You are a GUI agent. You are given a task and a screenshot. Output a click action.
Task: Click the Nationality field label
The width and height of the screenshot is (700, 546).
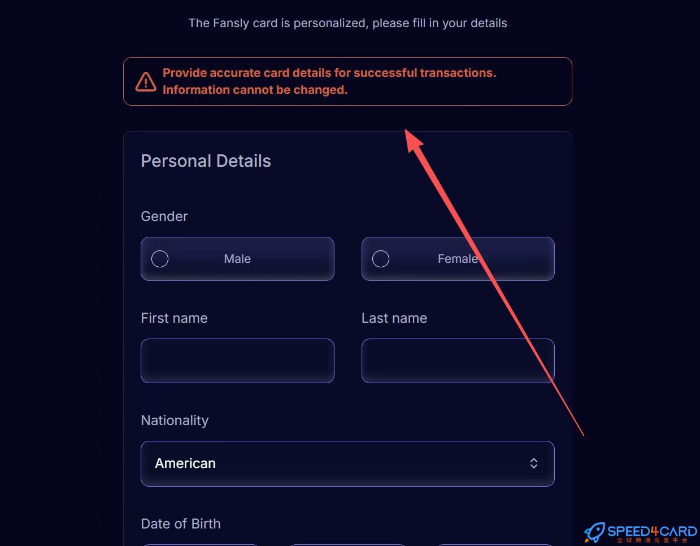[175, 421]
